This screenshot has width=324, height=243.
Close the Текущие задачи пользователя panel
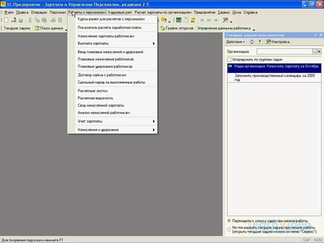321,35
